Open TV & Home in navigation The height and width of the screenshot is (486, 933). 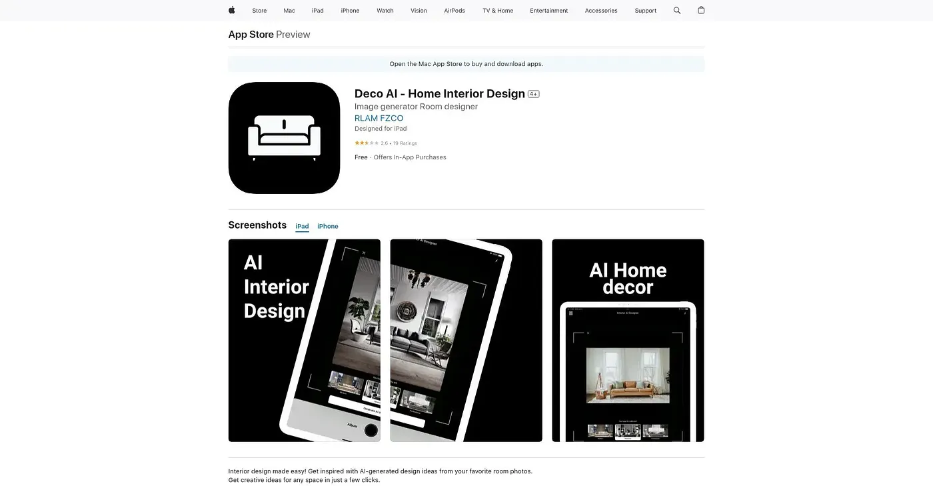(x=498, y=11)
